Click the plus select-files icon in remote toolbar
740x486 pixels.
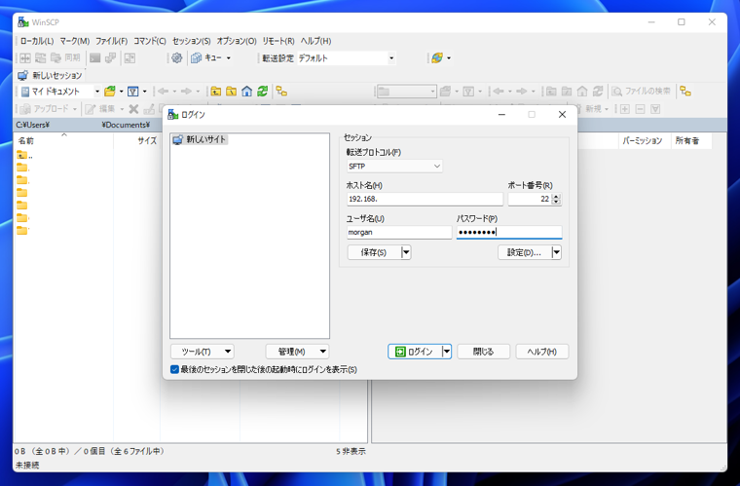[625, 109]
